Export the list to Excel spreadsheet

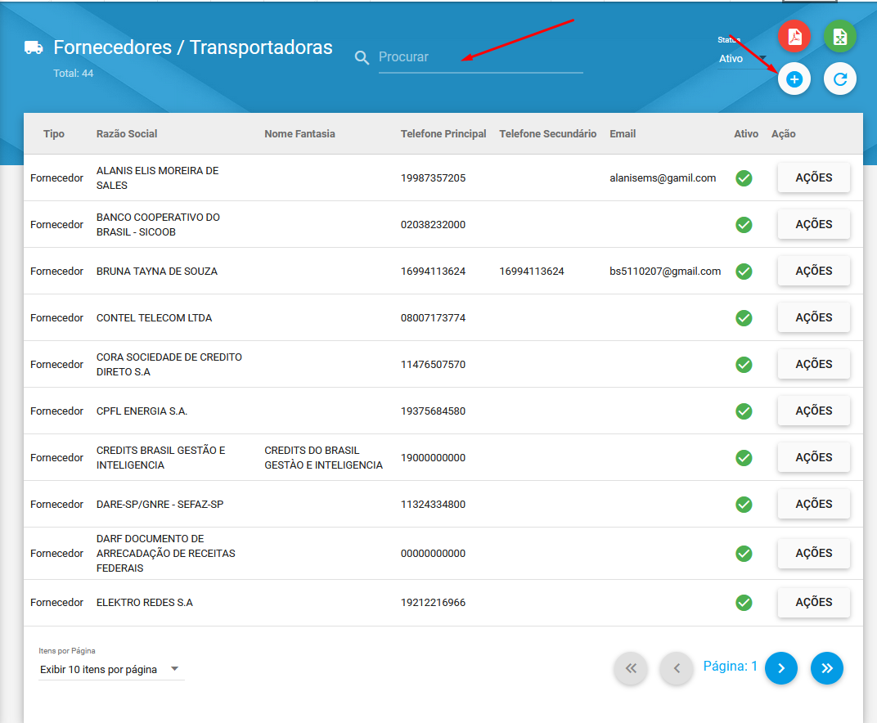839,36
